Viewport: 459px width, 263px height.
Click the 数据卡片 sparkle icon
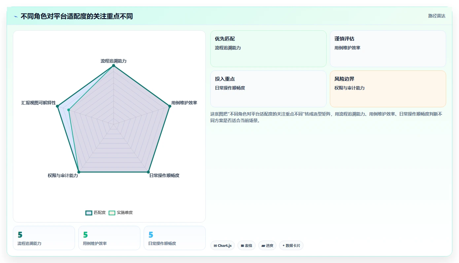[284, 246]
